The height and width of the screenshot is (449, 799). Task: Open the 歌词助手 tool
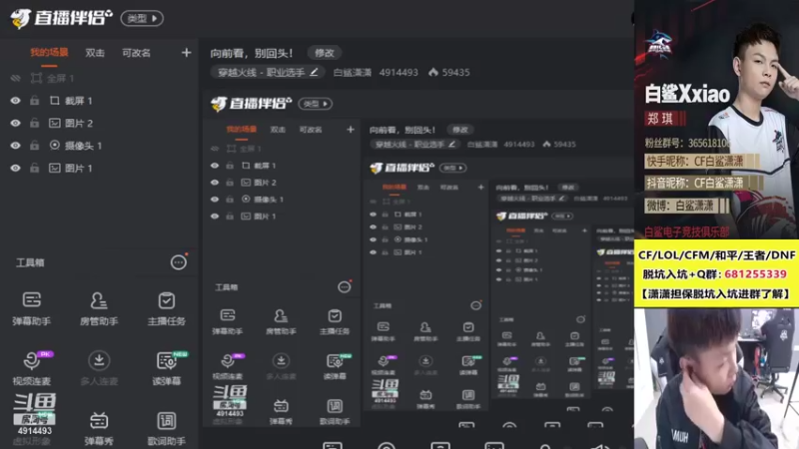166,428
